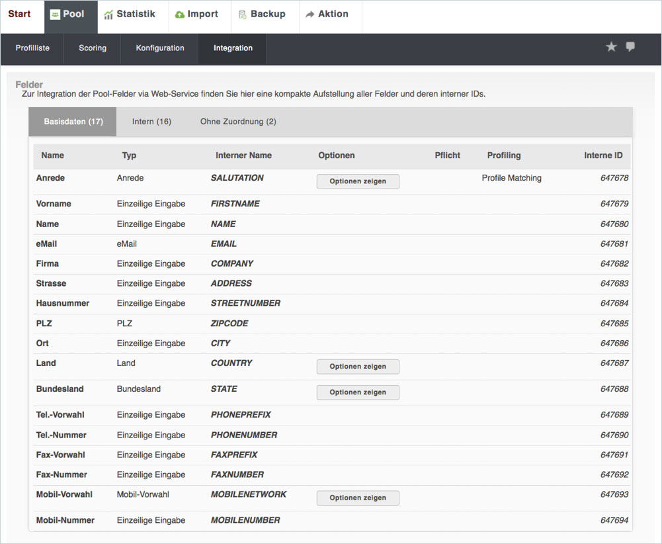Show the Ohne Zuordnung (2) tab
The image size is (662, 544).
click(238, 122)
